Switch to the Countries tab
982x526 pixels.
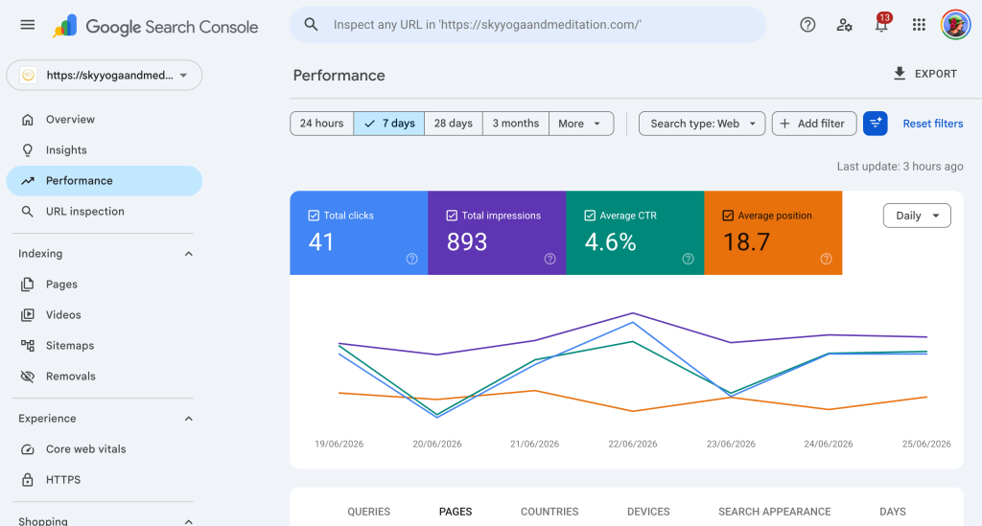[549, 512]
